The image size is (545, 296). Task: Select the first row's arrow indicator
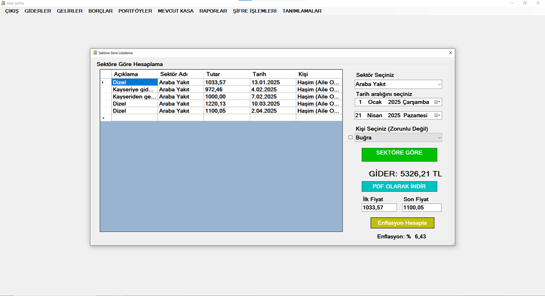tap(103, 82)
